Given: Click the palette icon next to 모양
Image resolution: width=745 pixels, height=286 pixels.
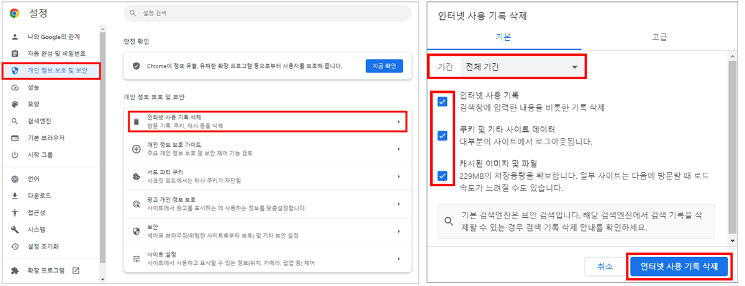Looking at the screenshot, I should tap(15, 104).
